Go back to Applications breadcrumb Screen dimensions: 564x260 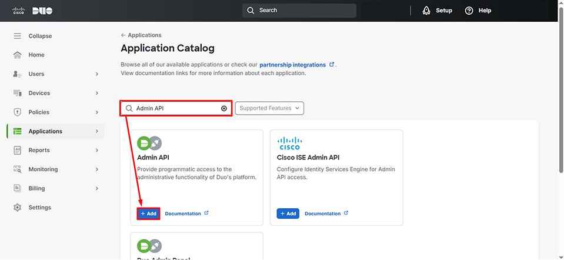click(145, 35)
